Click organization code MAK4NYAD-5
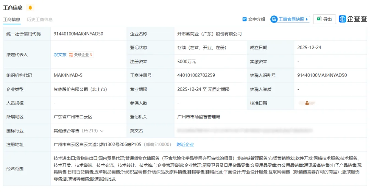 (x=68, y=76)
